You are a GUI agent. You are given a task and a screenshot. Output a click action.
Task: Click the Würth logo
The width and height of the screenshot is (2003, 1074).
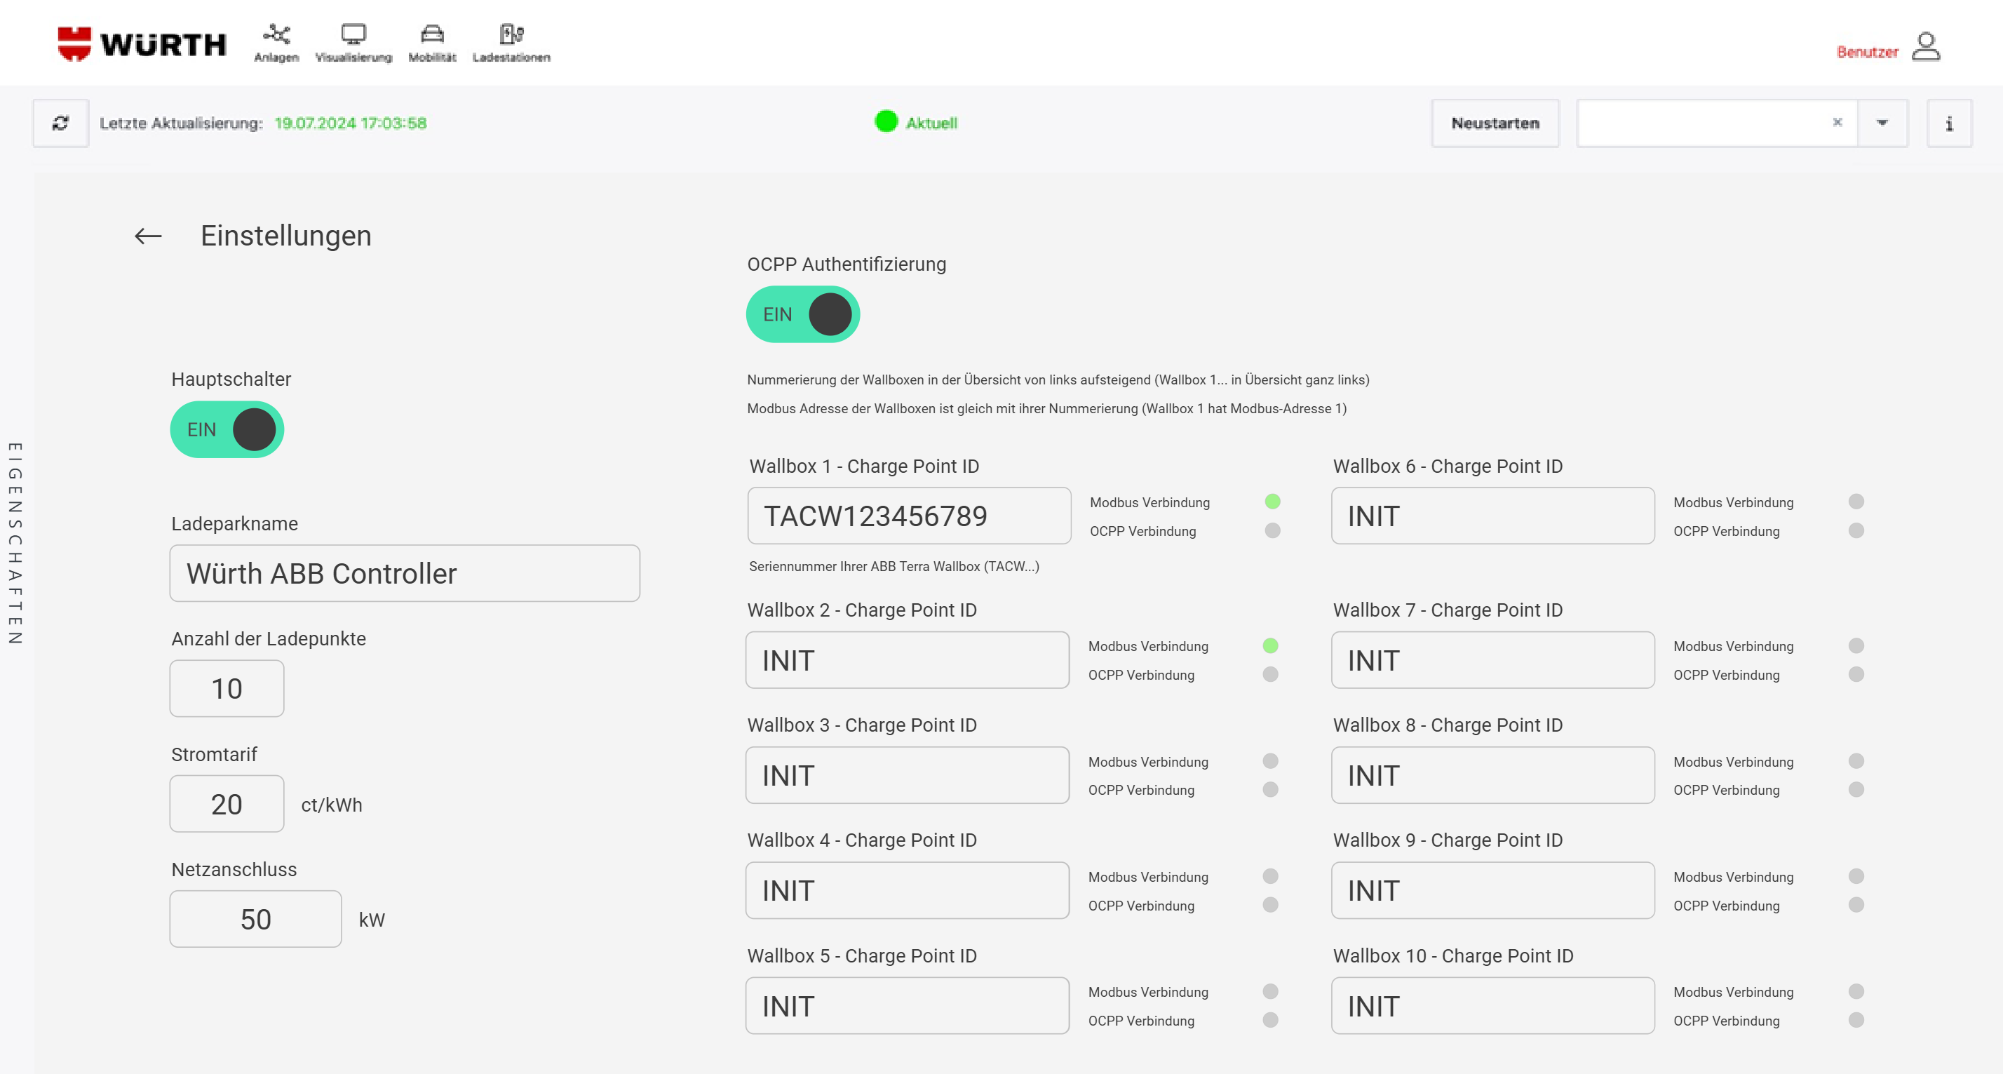[x=142, y=43]
